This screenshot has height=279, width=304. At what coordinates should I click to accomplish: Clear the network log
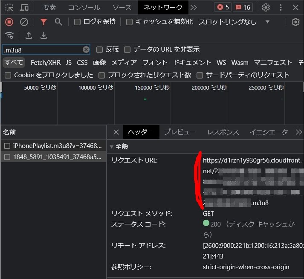(x=24, y=22)
